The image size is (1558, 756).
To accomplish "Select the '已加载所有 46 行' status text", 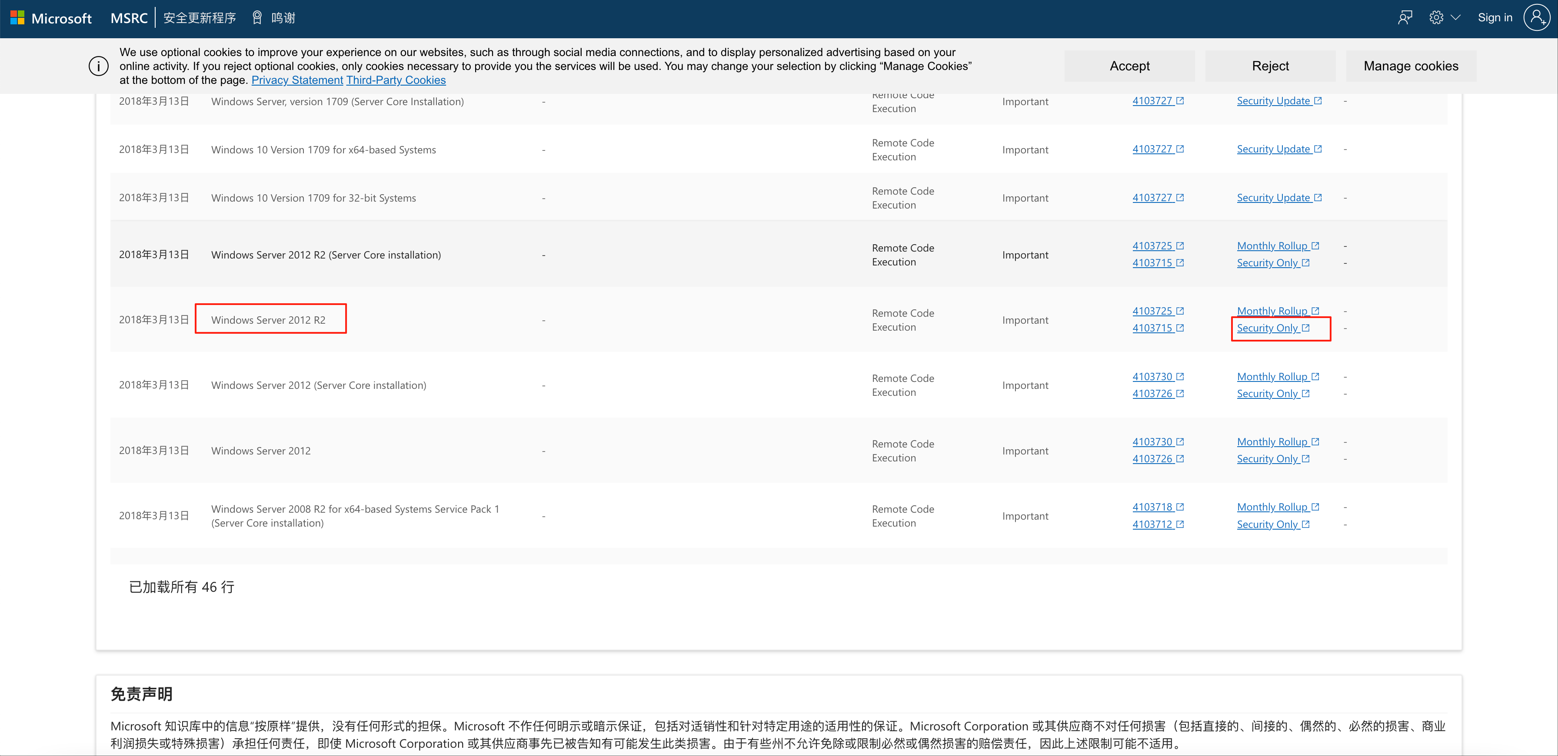I will [x=181, y=587].
